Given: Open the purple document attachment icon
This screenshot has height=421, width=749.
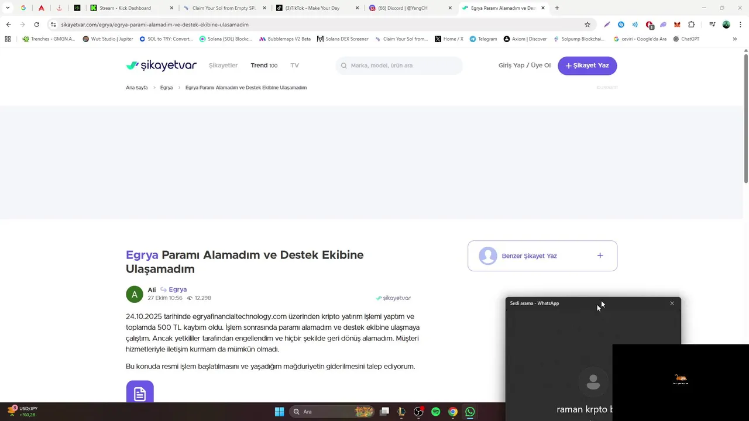Looking at the screenshot, I should [x=140, y=393].
